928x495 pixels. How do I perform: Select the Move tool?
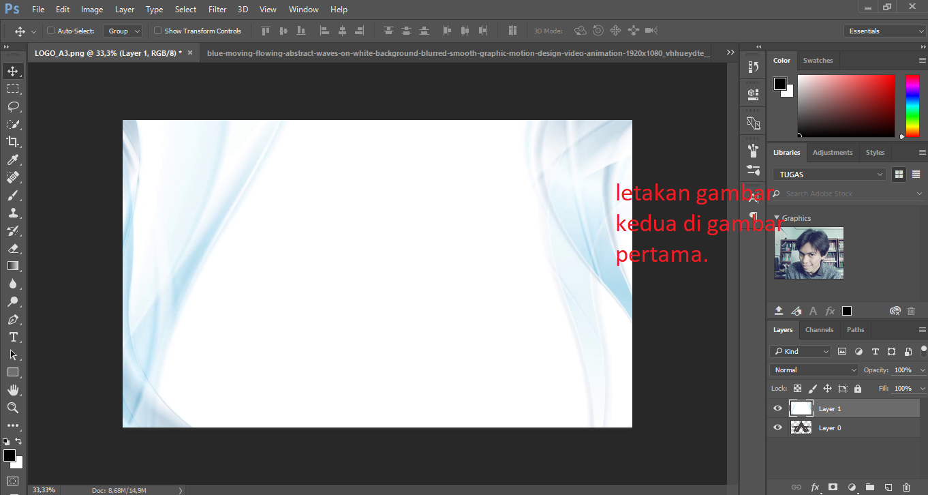click(x=13, y=70)
